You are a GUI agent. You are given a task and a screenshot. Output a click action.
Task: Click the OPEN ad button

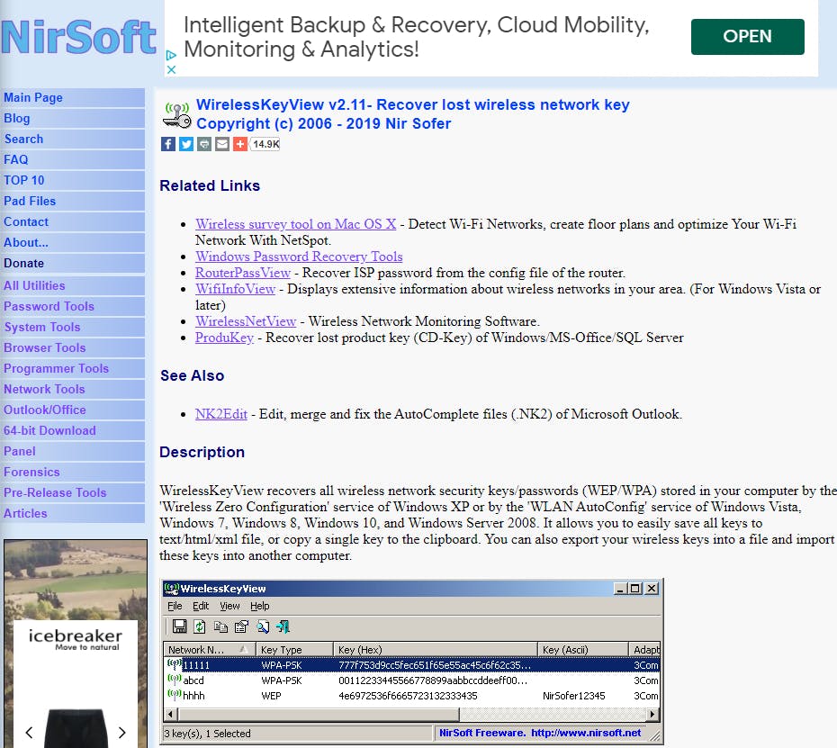point(747,36)
